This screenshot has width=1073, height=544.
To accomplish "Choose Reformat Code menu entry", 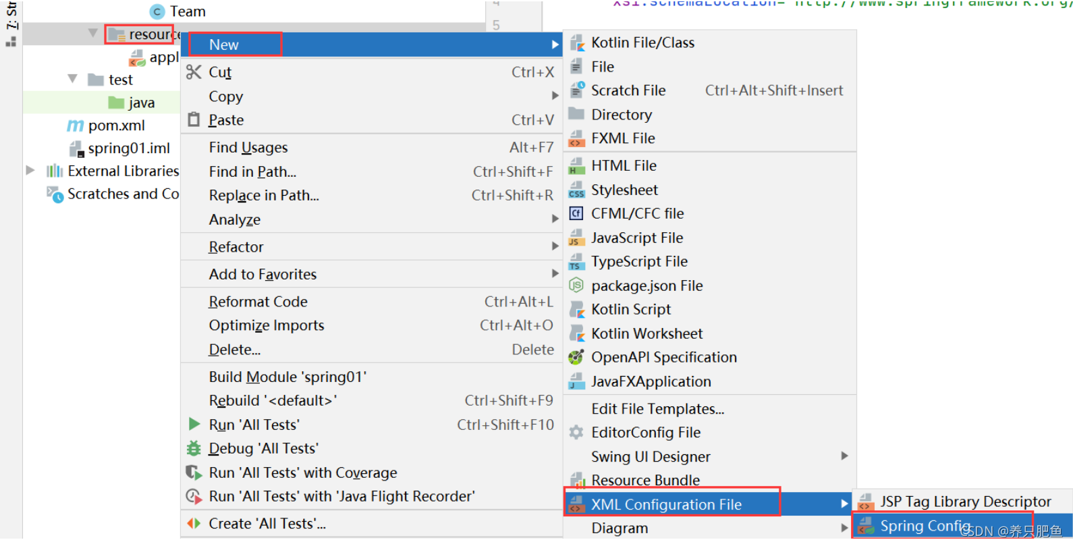I will tap(371, 302).
